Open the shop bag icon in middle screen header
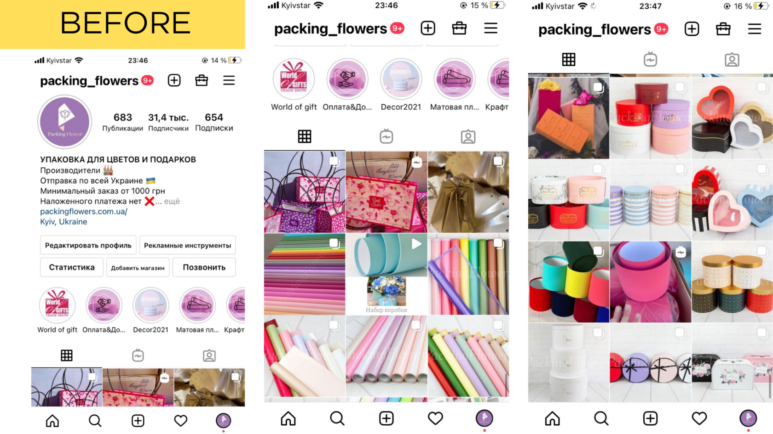The height and width of the screenshot is (434, 773). tap(459, 28)
